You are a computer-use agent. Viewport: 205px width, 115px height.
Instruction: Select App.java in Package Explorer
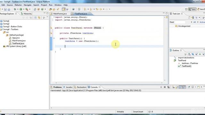(16, 38)
